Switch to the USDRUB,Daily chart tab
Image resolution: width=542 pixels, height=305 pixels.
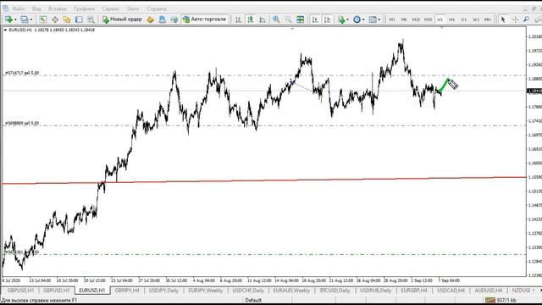tap(376, 291)
